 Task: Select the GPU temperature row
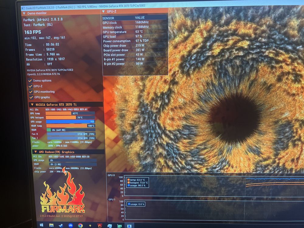135,32
